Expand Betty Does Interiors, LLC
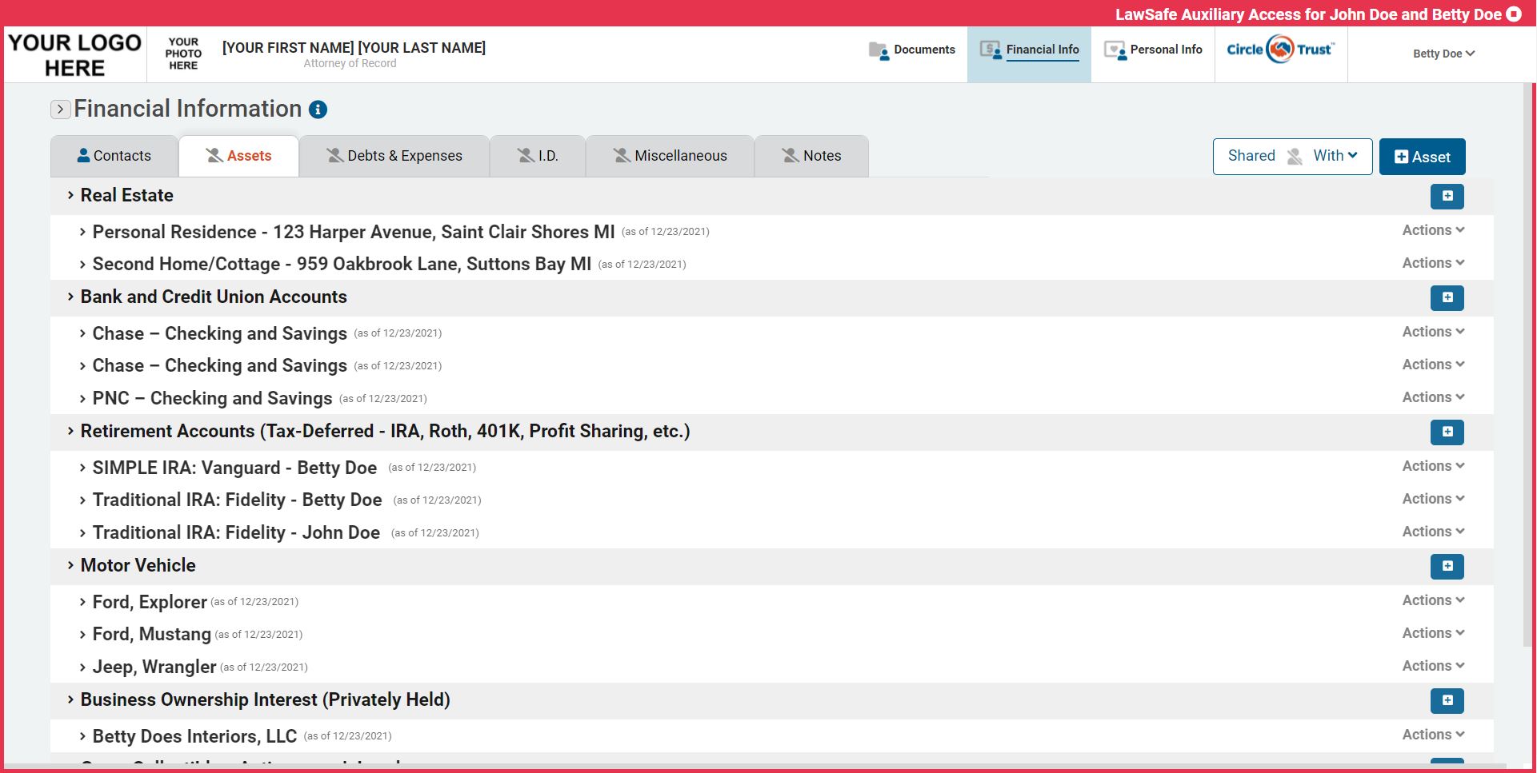 tap(83, 735)
